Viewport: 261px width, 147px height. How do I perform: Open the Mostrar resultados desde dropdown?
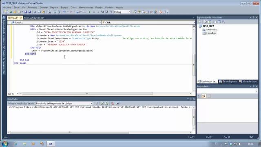tap(91, 103)
